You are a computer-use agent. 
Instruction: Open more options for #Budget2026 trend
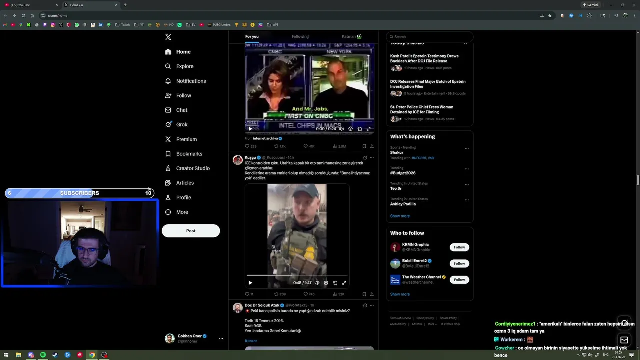(467, 169)
